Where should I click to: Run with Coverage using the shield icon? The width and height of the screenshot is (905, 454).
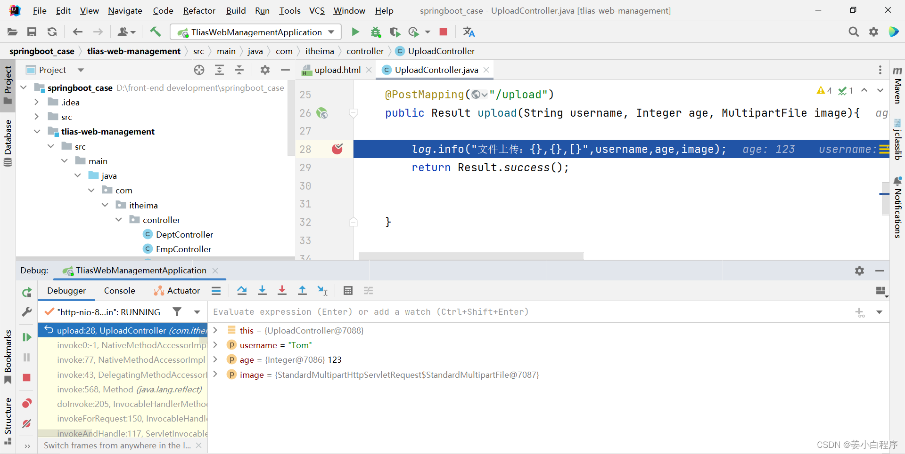pos(395,32)
